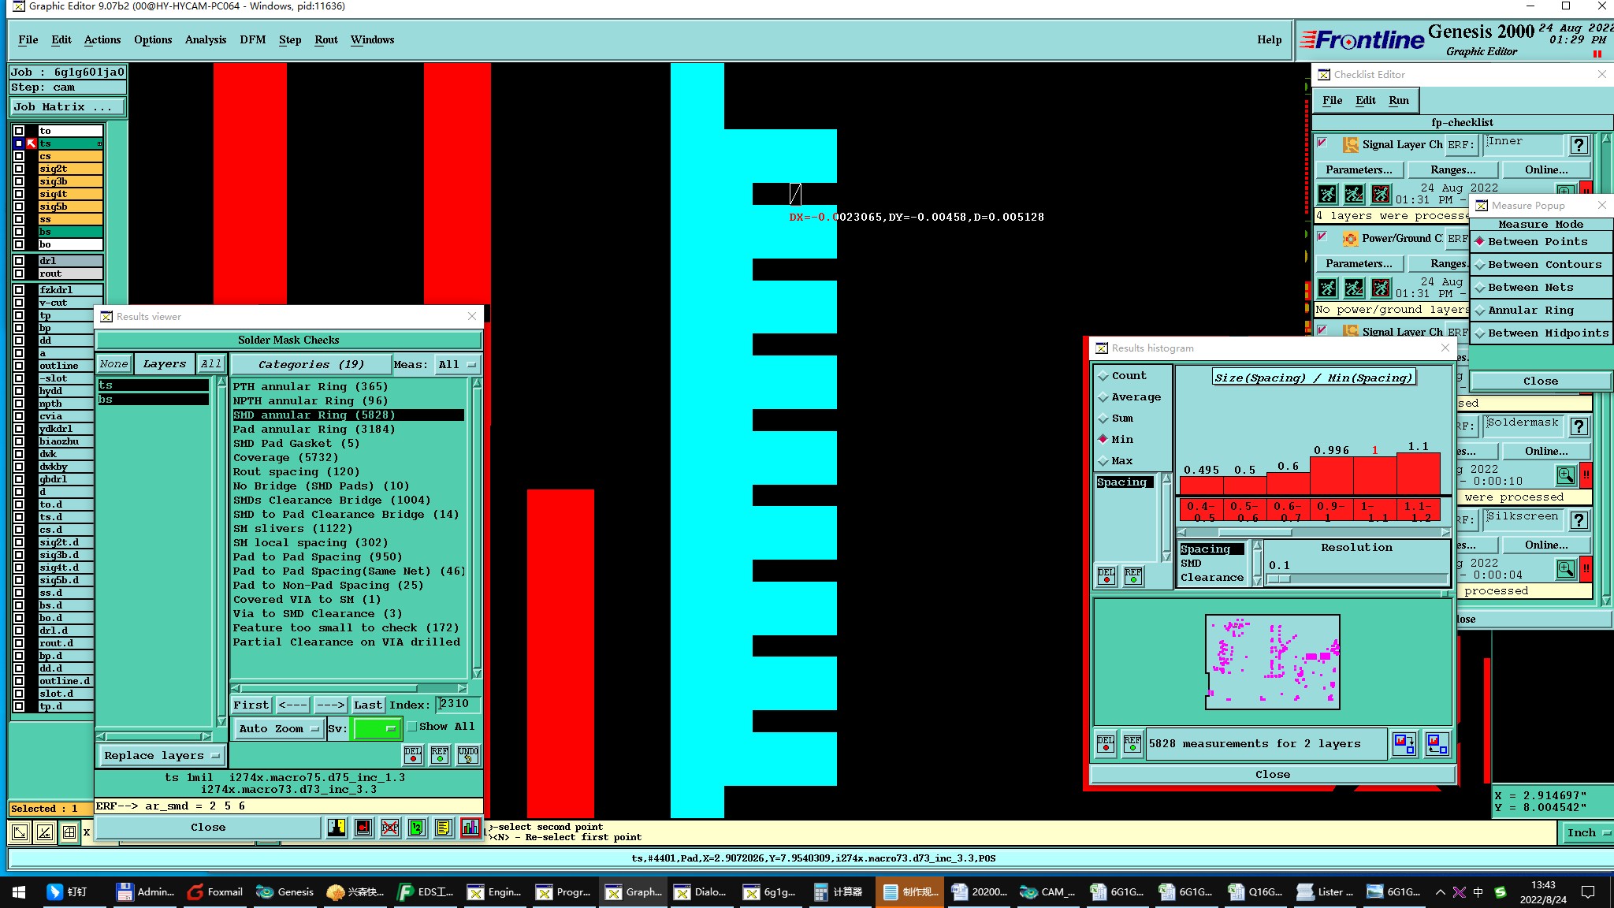Open the Analysis menu
The height and width of the screenshot is (908, 1614).
(205, 39)
